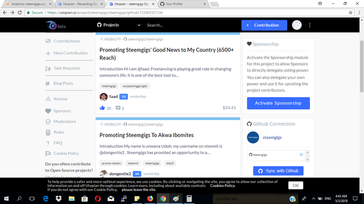The height and width of the screenshot is (204, 364).
Task: Switch to Utopian - Rewarding Op tab
Action: [80, 4]
